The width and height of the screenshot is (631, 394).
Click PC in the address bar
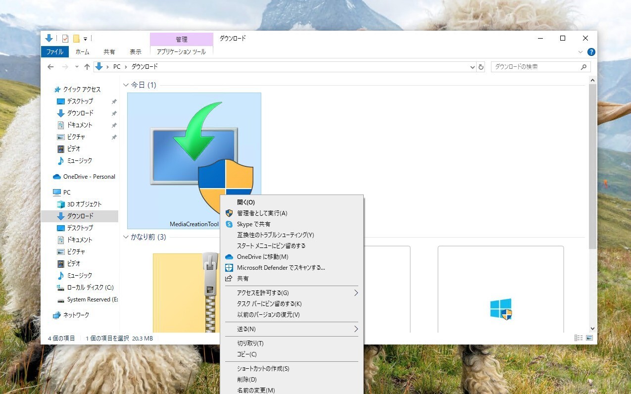(117, 67)
